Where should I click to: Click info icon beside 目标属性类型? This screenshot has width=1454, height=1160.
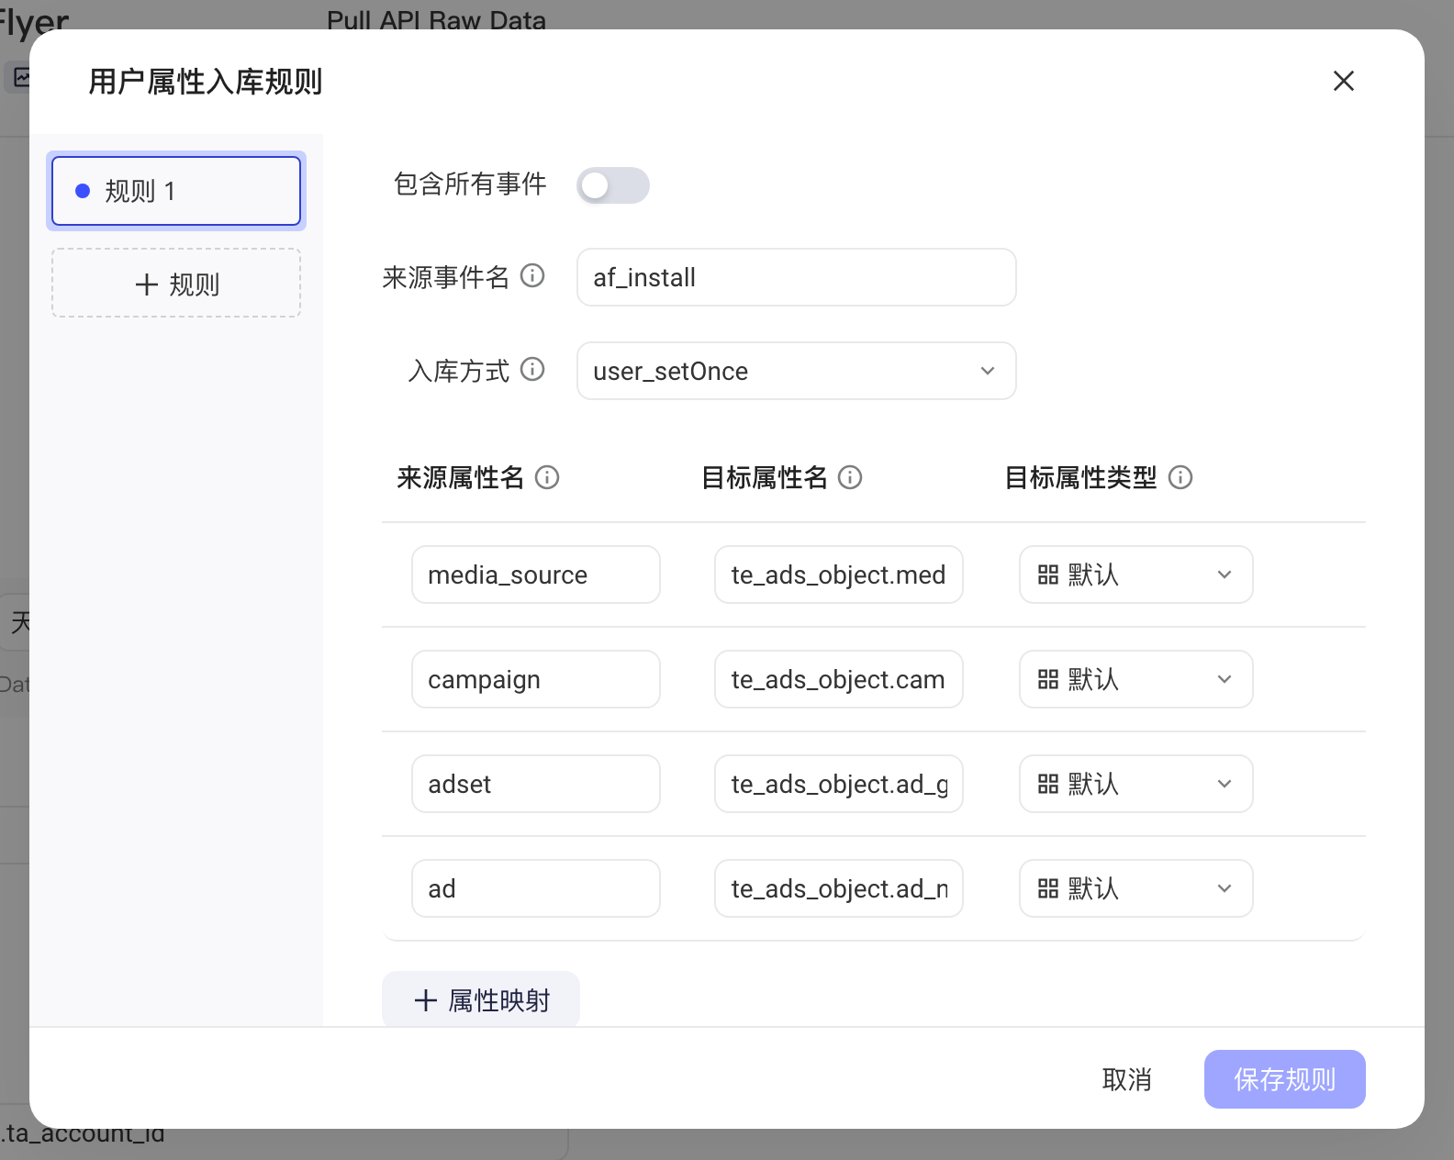coord(1180,477)
